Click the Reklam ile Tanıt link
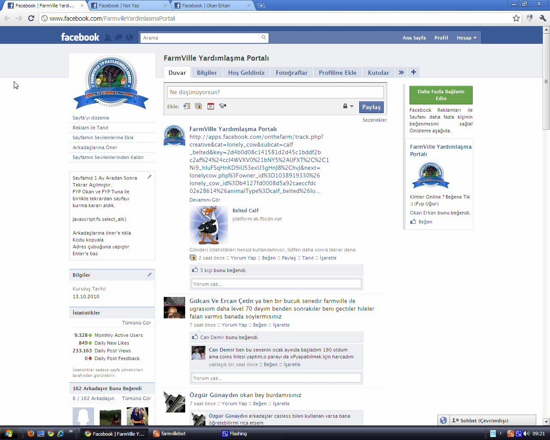550x440 pixels. (x=90, y=128)
